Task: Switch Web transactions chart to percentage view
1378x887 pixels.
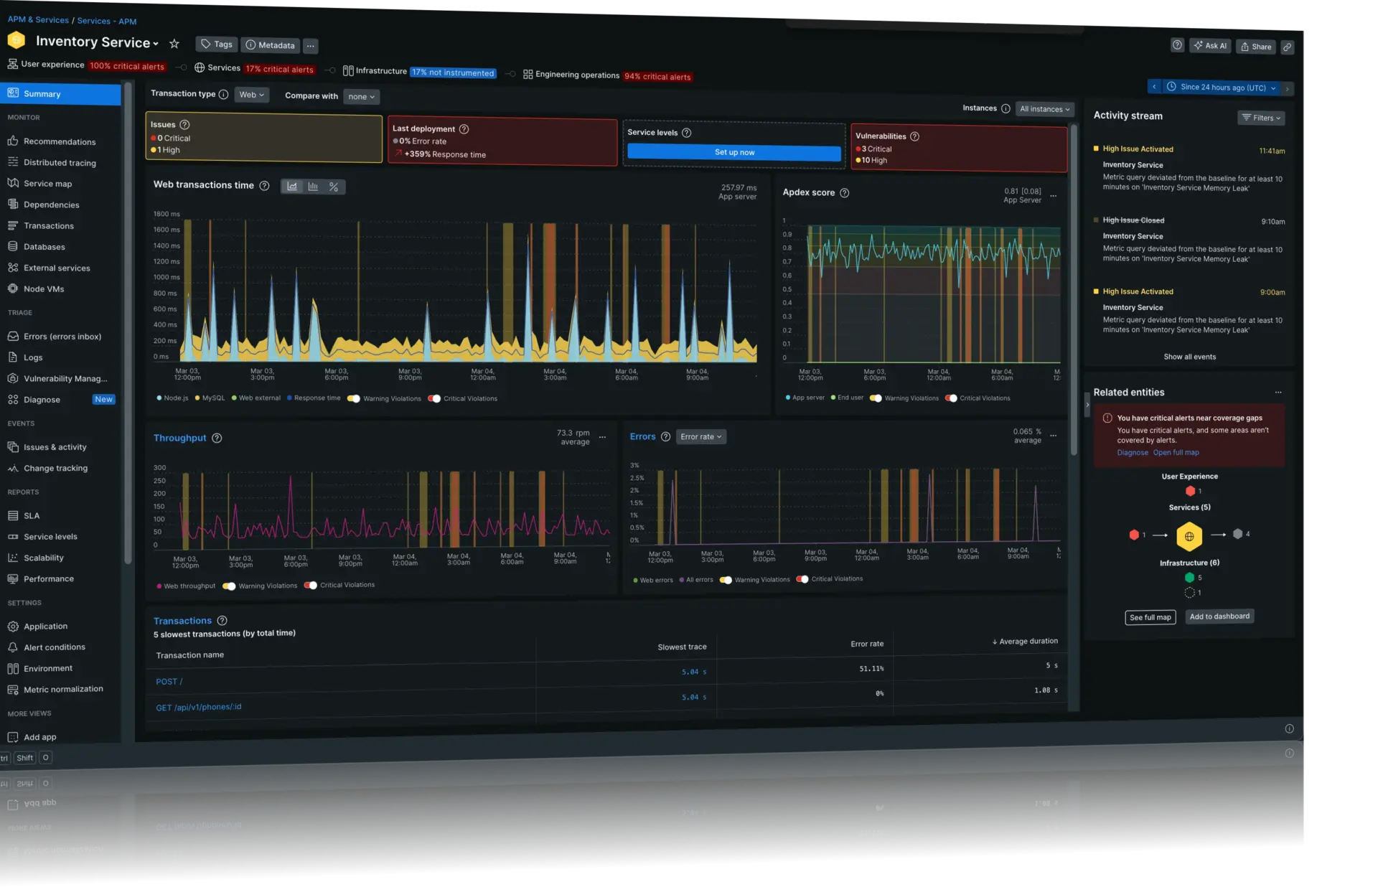Action: [x=333, y=186]
